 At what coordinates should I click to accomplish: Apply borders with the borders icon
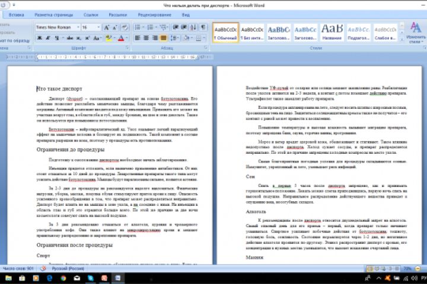(199, 38)
